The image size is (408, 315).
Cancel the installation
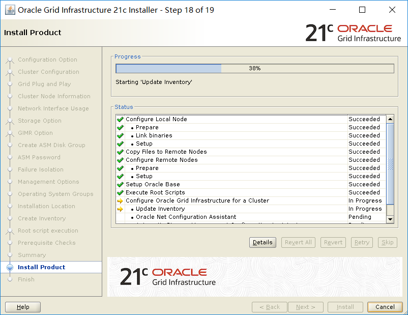[x=385, y=307]
